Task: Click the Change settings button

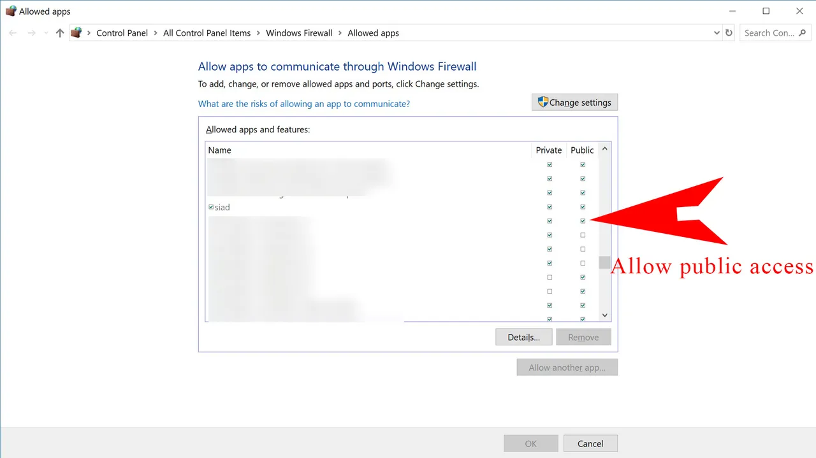Action: click(574, 103)
